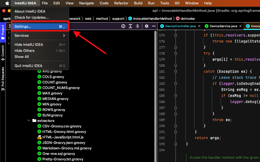
Task: Select COUNT_NUMS.groovy file
Action: coord(61,88)
